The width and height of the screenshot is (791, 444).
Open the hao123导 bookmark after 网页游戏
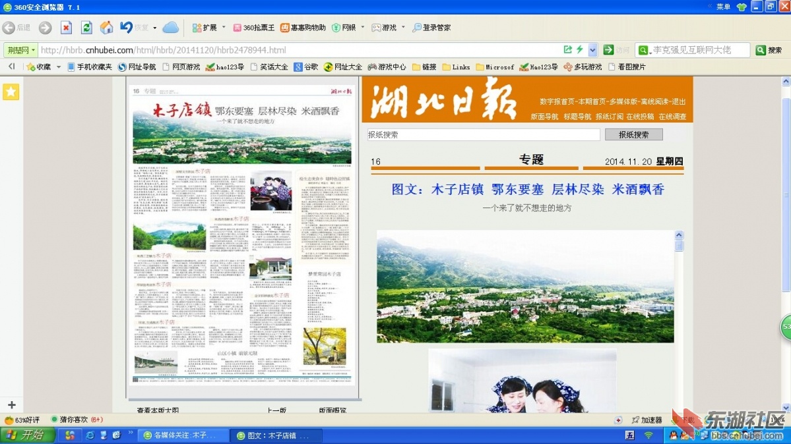225,67
